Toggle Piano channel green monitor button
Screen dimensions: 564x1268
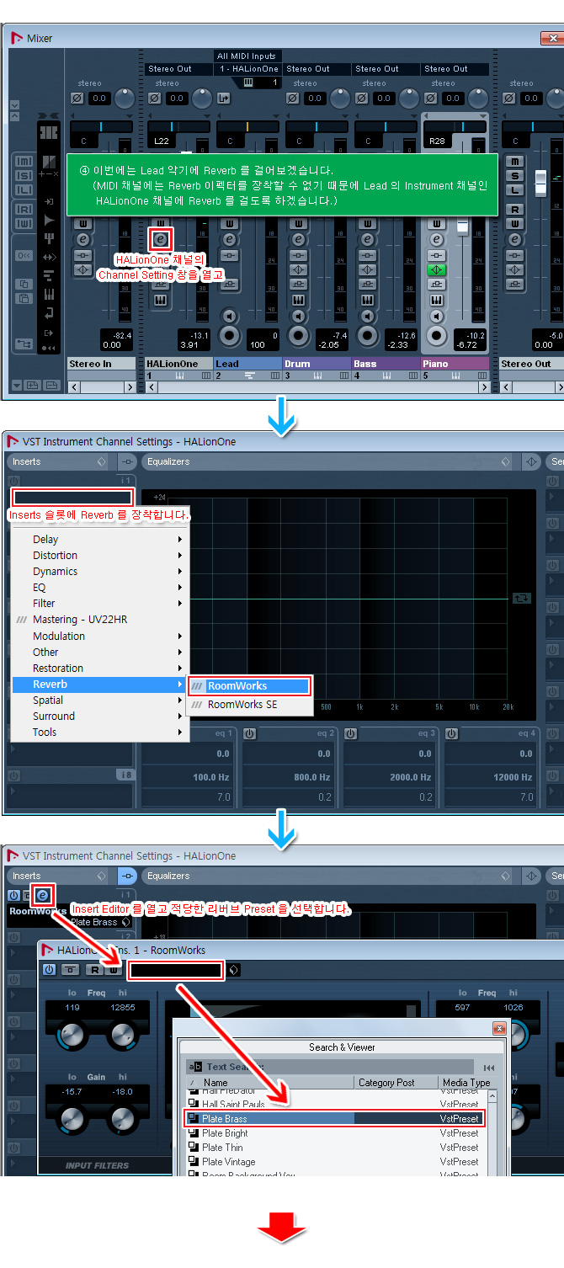[x=436, y=270]
